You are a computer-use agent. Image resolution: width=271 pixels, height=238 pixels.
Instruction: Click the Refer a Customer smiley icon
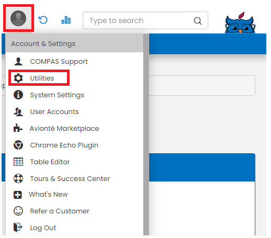point(18,211)
